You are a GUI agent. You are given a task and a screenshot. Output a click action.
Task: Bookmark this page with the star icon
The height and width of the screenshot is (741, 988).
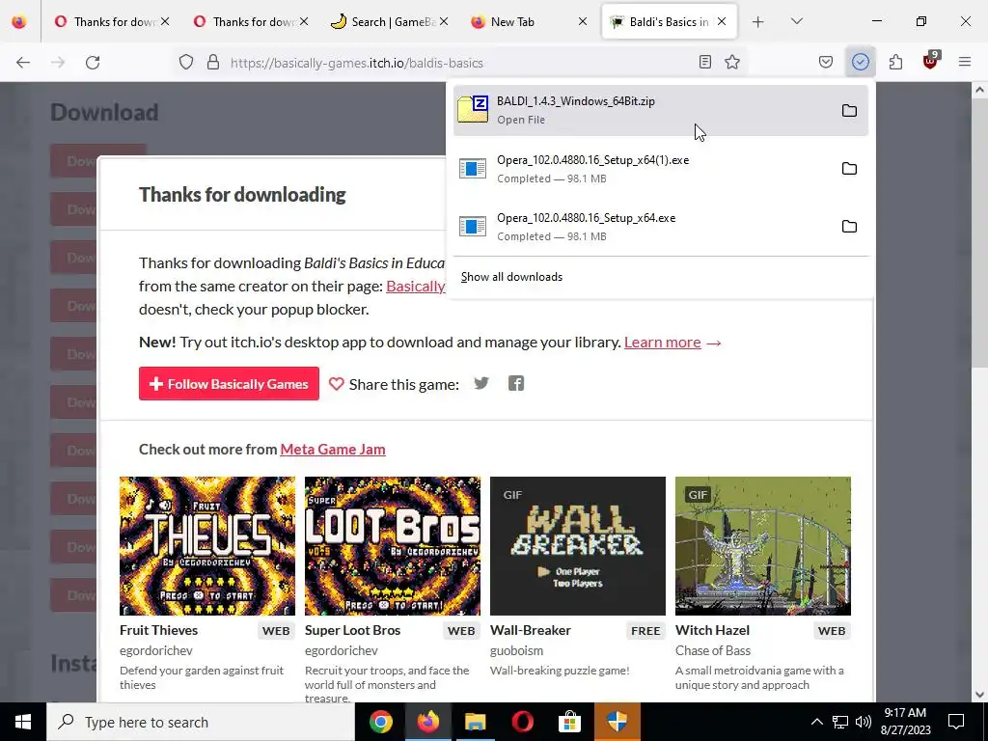(732, 62)
